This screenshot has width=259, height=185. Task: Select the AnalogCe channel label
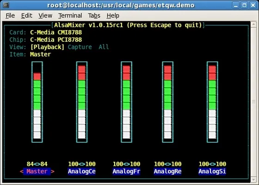(82, 171)
